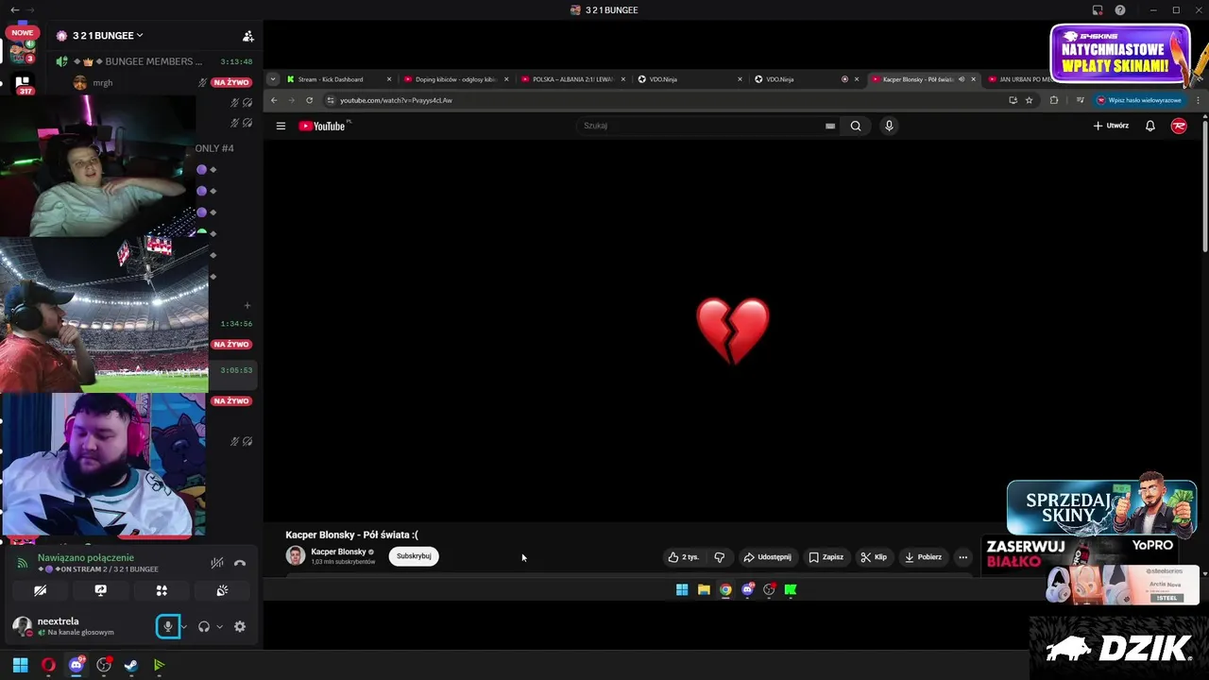The image size is (1209, 680).
Task: Share your screen in Discord
Action: point(101,590)
